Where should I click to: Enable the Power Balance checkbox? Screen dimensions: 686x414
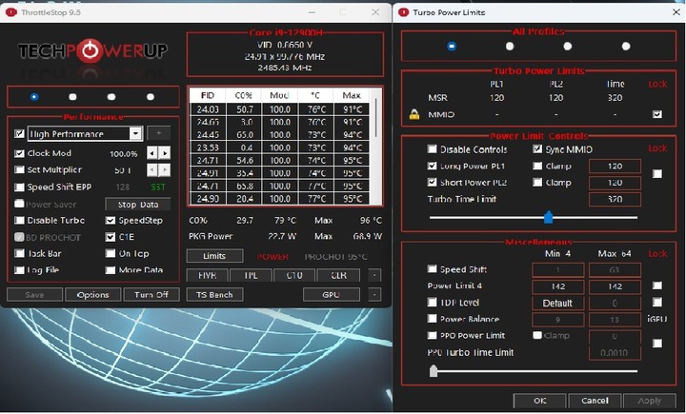432,319
